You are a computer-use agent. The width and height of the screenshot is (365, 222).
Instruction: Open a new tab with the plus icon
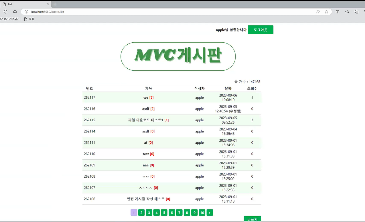click(x=55, y=4)
